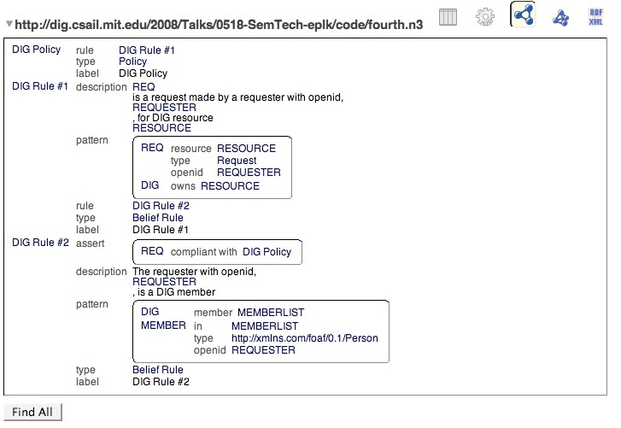Click the owns predicate
Image resolution: width=621 pixels, height=428 pixels.
pos(183,186)
